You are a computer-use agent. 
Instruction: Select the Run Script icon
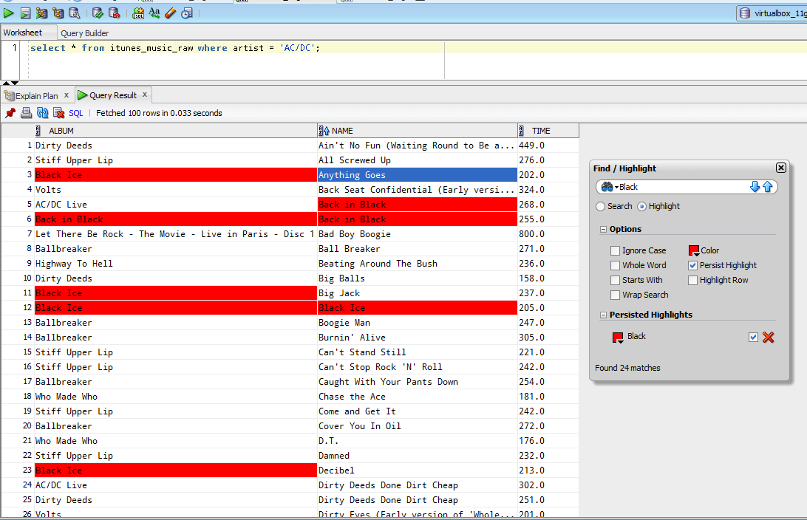click(x=26, y=13)
